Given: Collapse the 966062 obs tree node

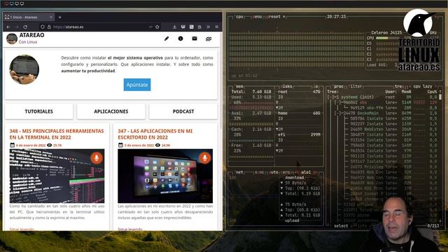Looking at the screenshot, I should (x=338, y=103).
